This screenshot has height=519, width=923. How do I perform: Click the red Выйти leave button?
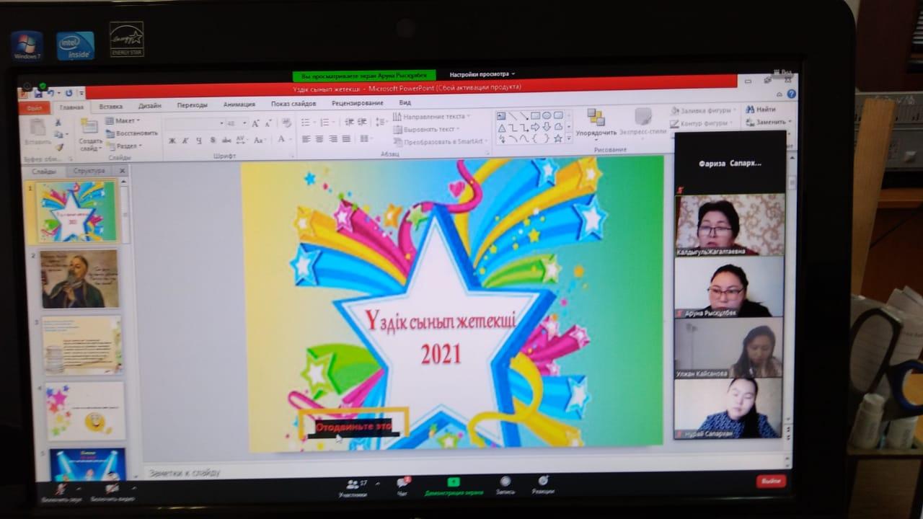771,481
